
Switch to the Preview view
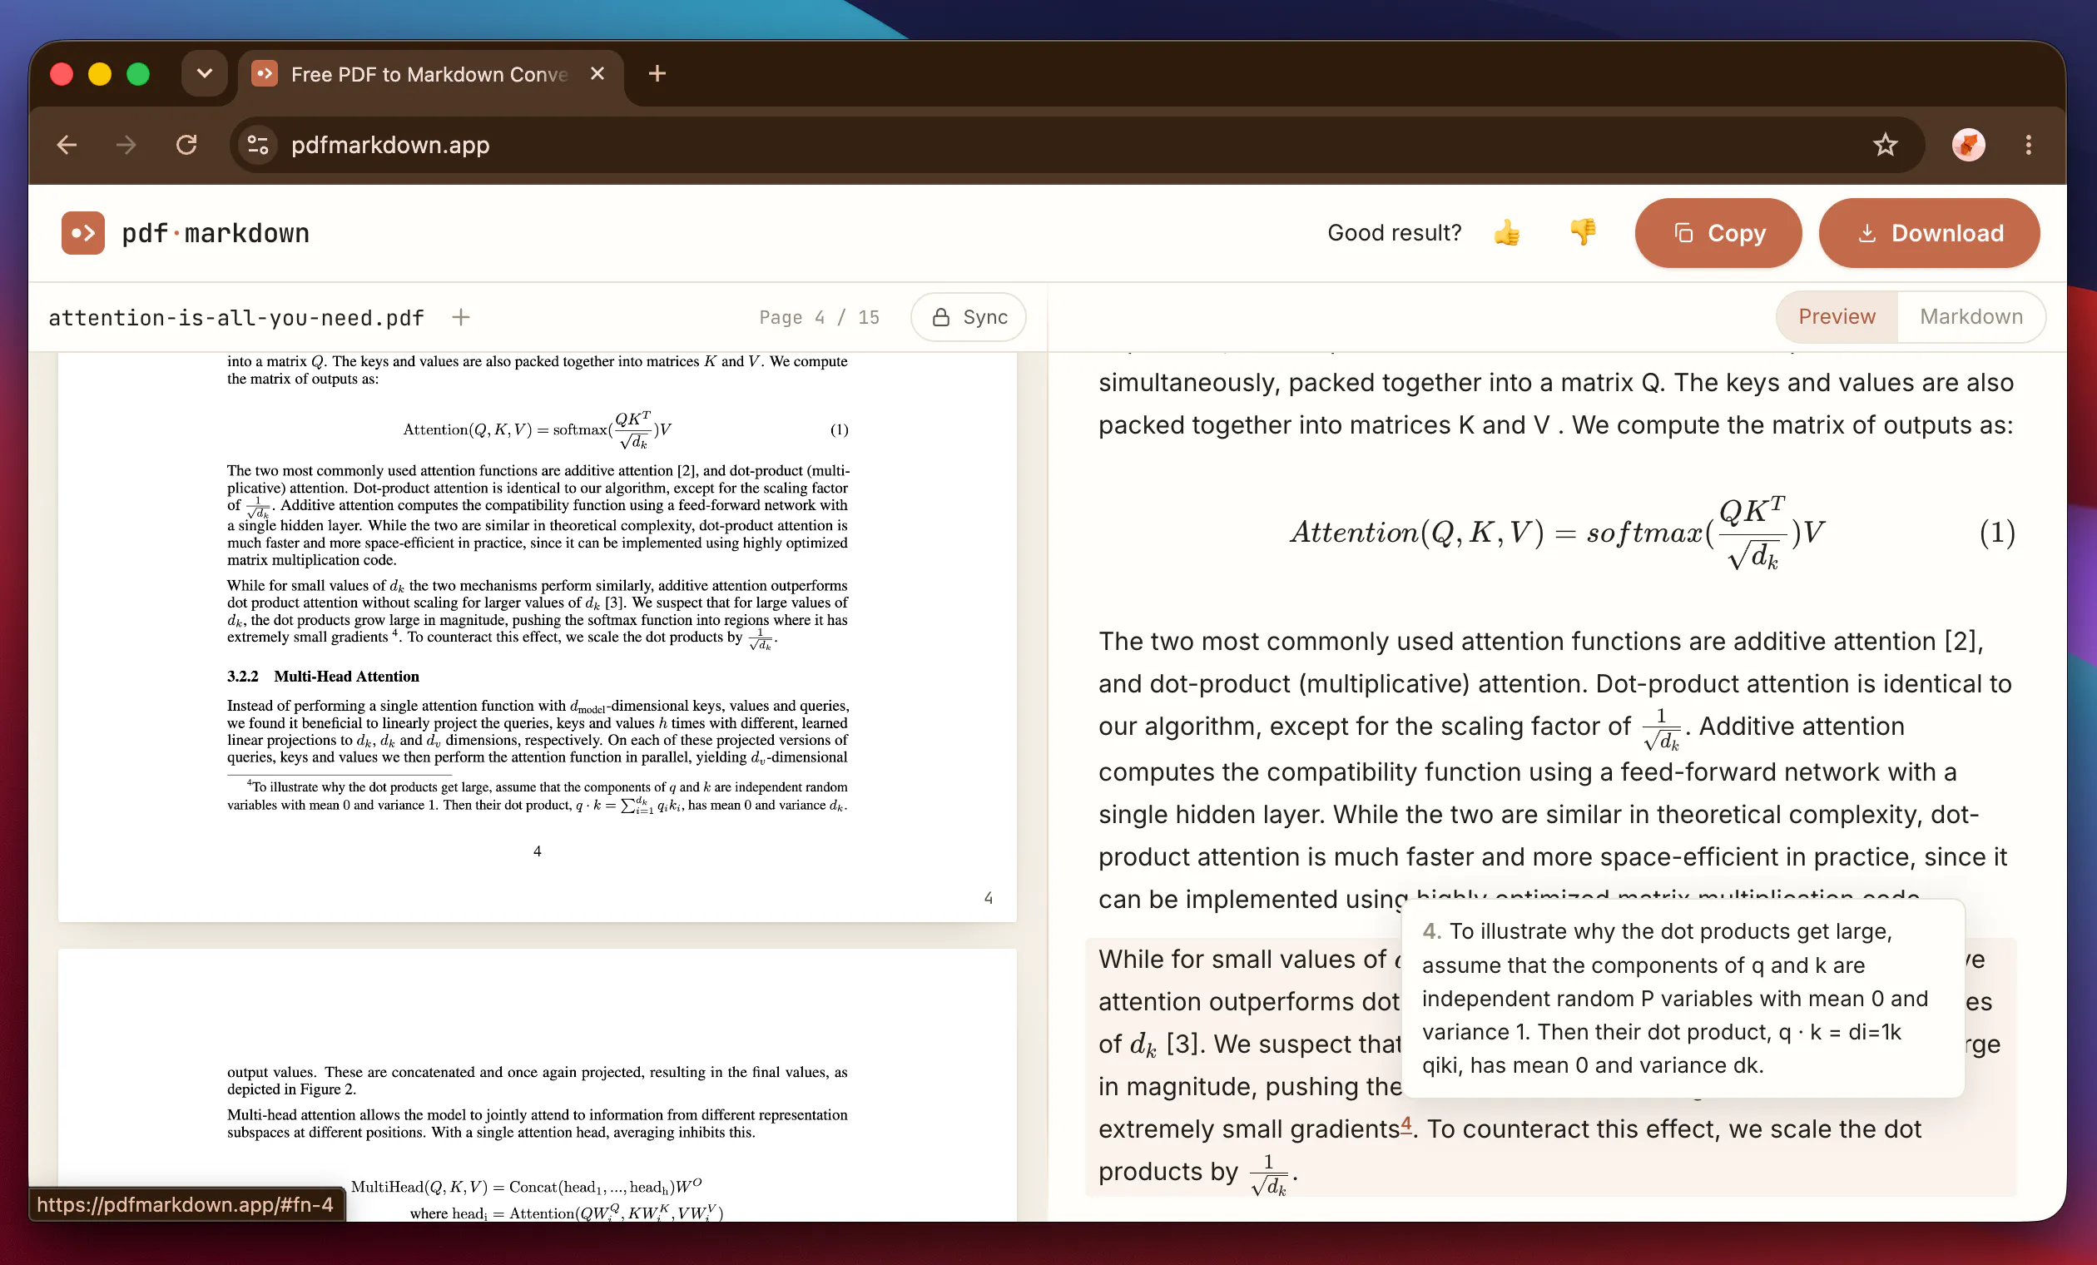coord(1837,317)
